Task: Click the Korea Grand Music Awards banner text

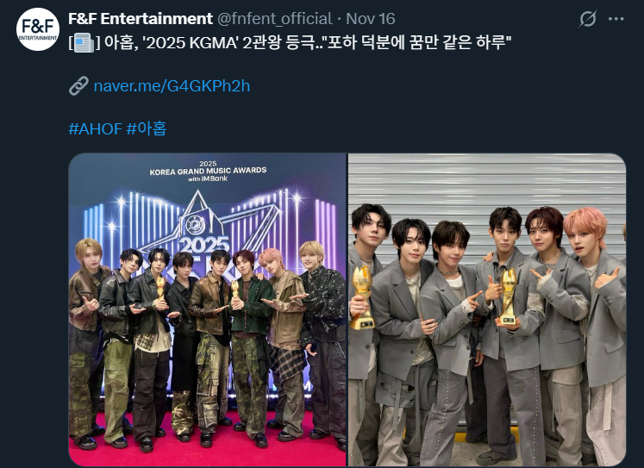Action: point(208,171)
